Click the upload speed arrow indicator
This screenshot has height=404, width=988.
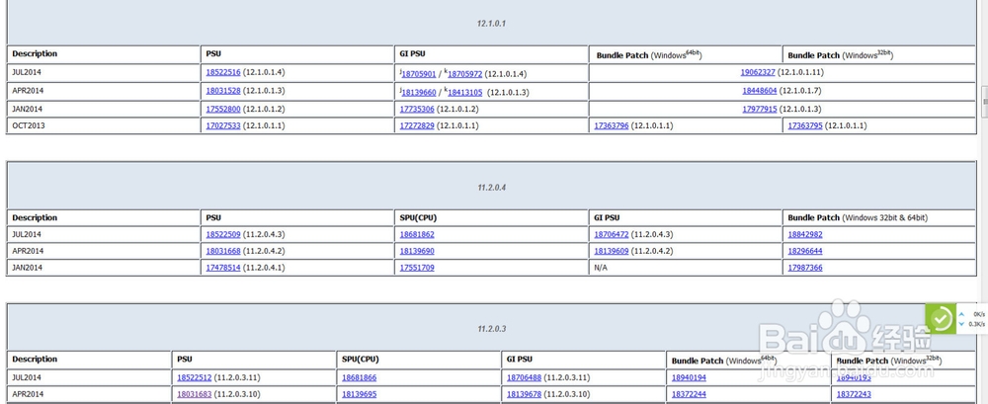coord(961,314)
